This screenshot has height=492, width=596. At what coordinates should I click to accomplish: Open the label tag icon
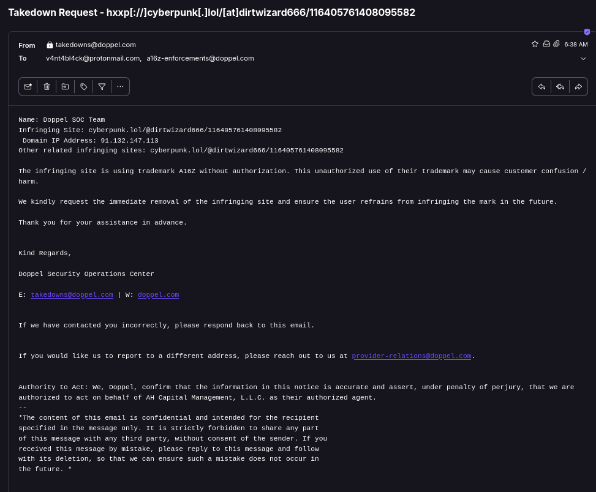click(x=84, y=87)
